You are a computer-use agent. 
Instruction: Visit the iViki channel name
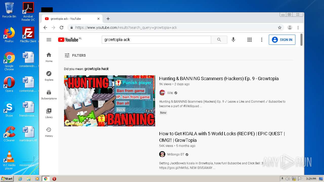coord(170,93)
